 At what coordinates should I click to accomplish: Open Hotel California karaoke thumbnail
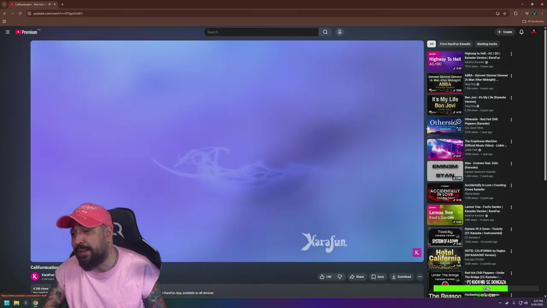[x=445, y=258]
